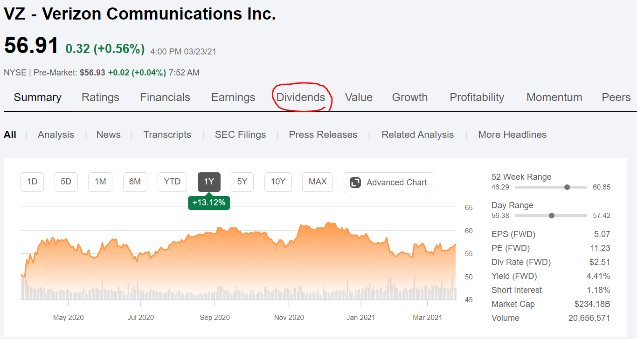Click the Market Cap value $234.18B
The width and height of the screenshot is (637, 339).
tap(592, 304)
